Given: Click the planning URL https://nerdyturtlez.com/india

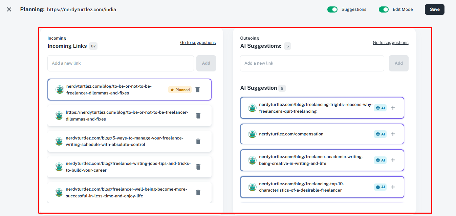Looking at the screenshot, I should pos(82,9).
